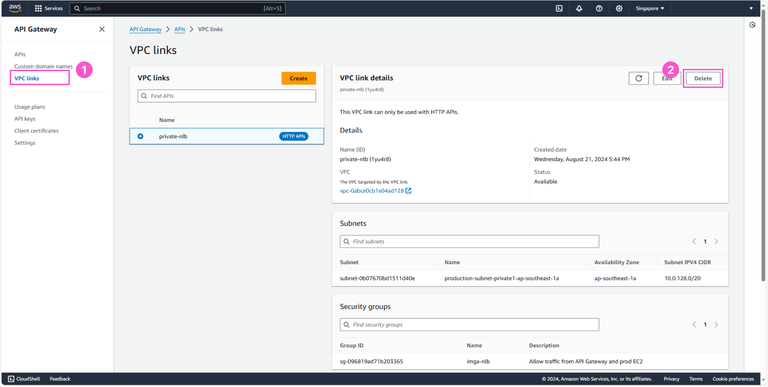Open the help question mark icon

pos(599,8)
